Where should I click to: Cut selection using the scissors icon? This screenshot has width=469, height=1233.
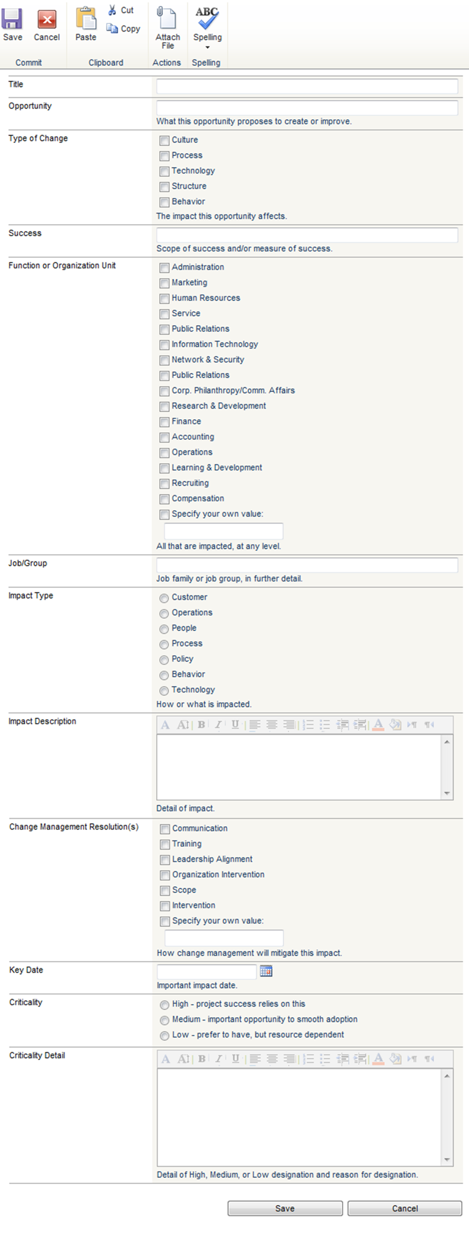113,10
